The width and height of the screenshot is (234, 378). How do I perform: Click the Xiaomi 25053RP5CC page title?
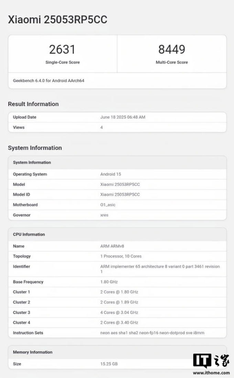coord(57,20)
